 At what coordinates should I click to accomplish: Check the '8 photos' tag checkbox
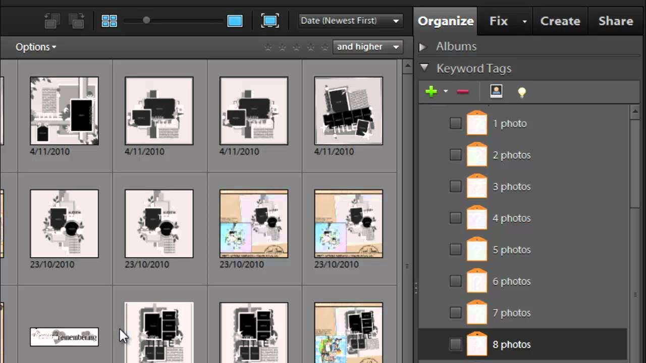pos(455,344)
